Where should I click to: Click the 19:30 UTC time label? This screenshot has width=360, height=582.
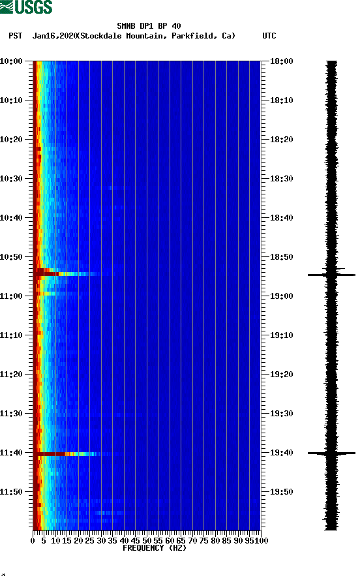click(282, 414)
